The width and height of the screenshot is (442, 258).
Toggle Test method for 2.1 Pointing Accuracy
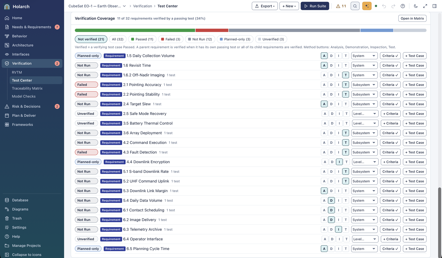point(346,85)
